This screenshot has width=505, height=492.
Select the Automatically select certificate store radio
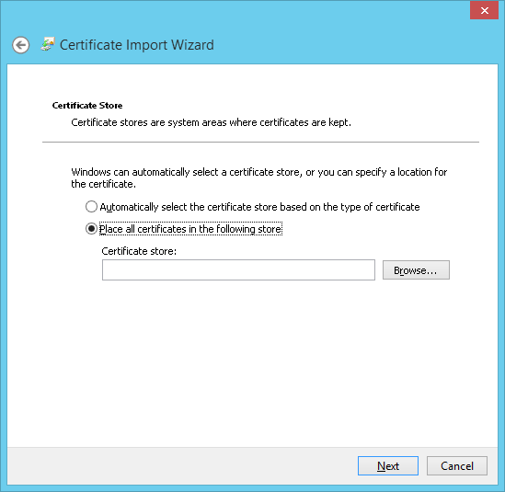click(91, 207)
